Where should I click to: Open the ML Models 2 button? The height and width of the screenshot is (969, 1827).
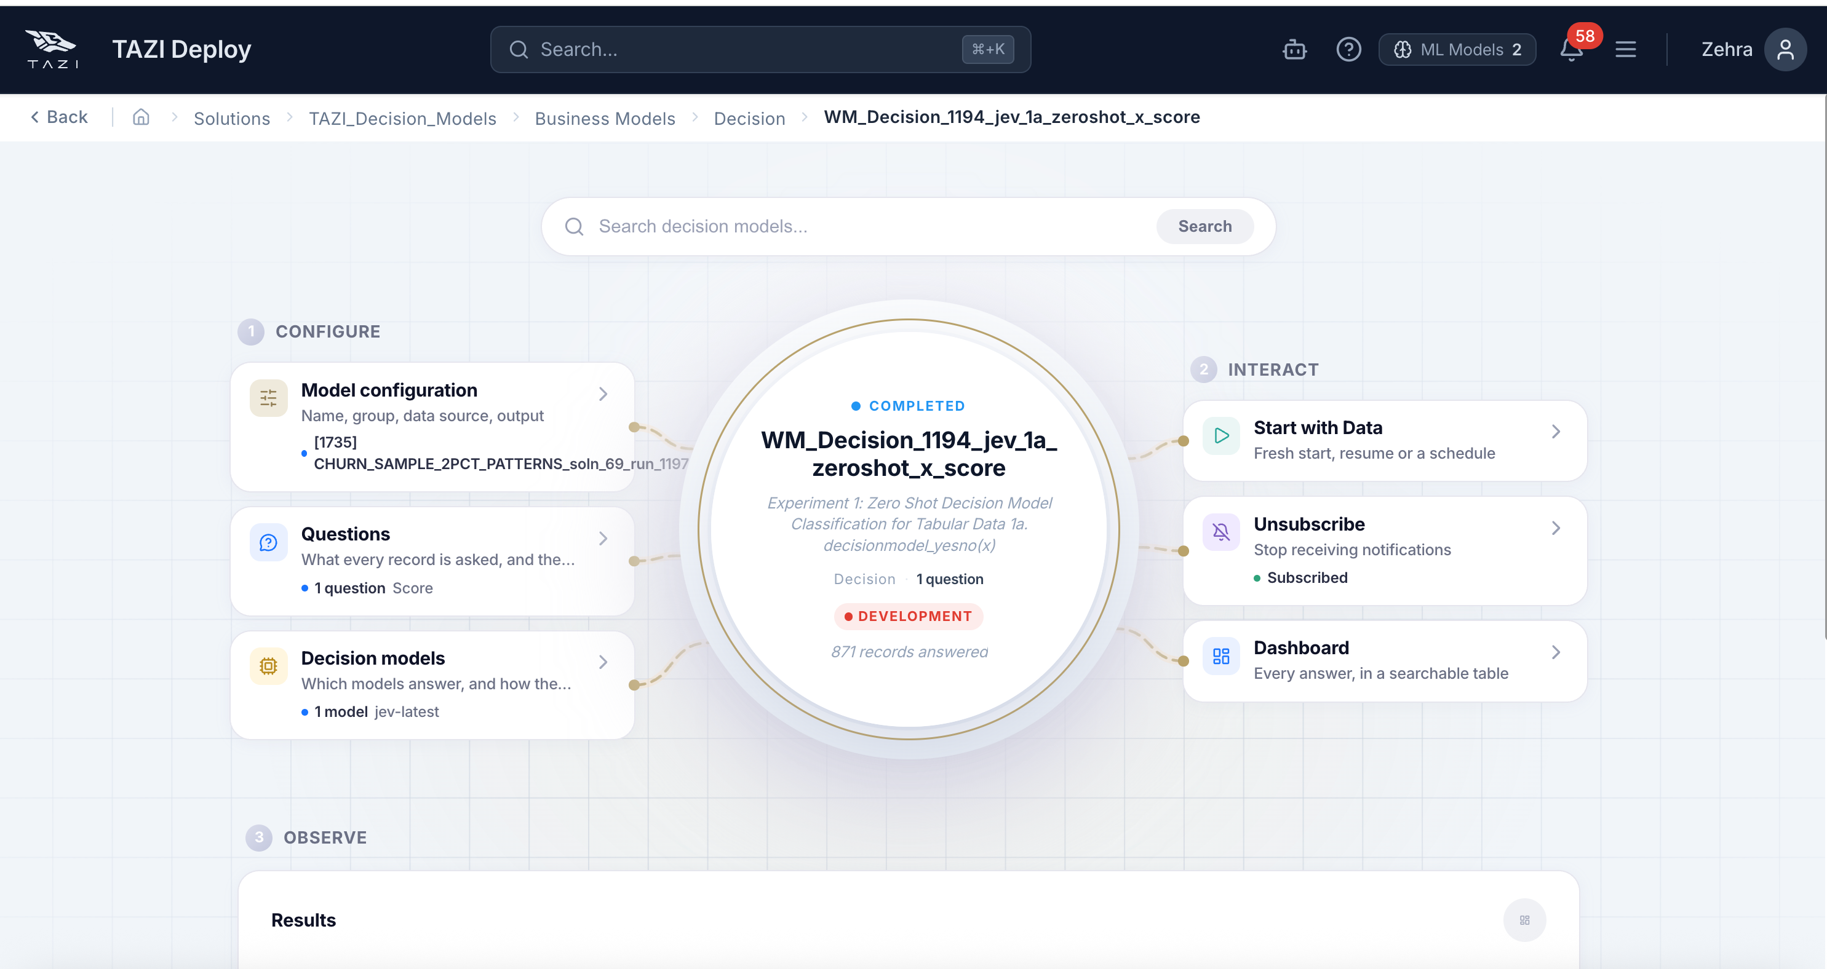tap(1457, 50)
